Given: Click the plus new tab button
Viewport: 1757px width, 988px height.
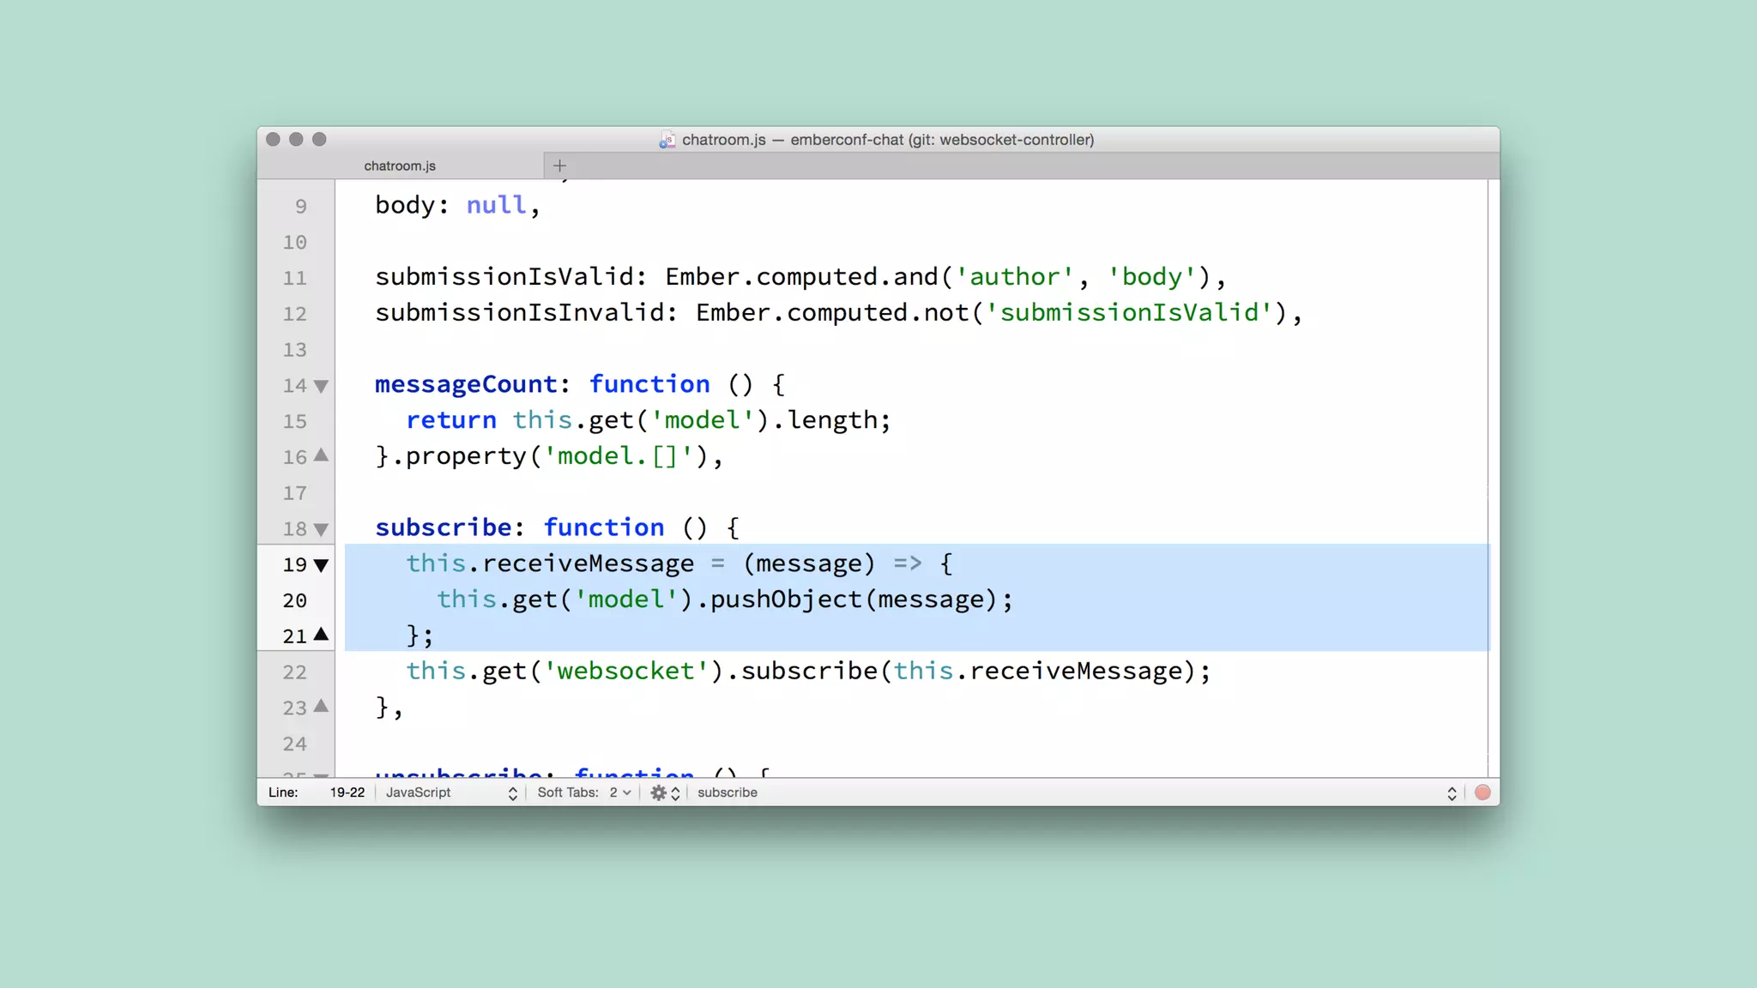Looking at the screenshot, I should coord(559,166).
